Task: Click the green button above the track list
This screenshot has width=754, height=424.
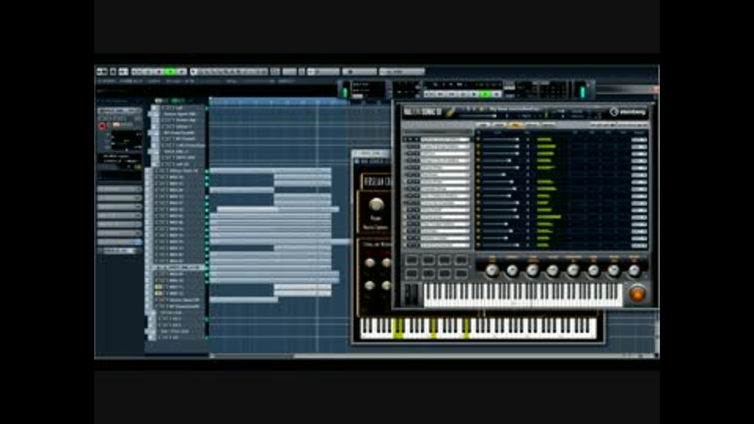Action: point(178,101)
